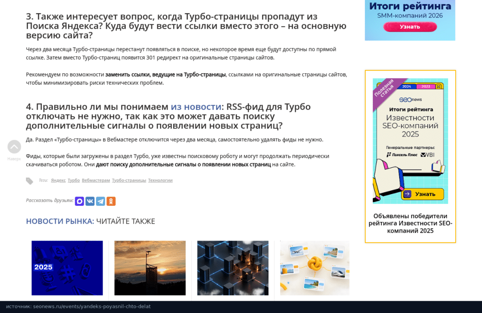This screenshot has width=482, height=313.
Task: Open the 'Яндекс' tag link
Action: tap(58, 180)
